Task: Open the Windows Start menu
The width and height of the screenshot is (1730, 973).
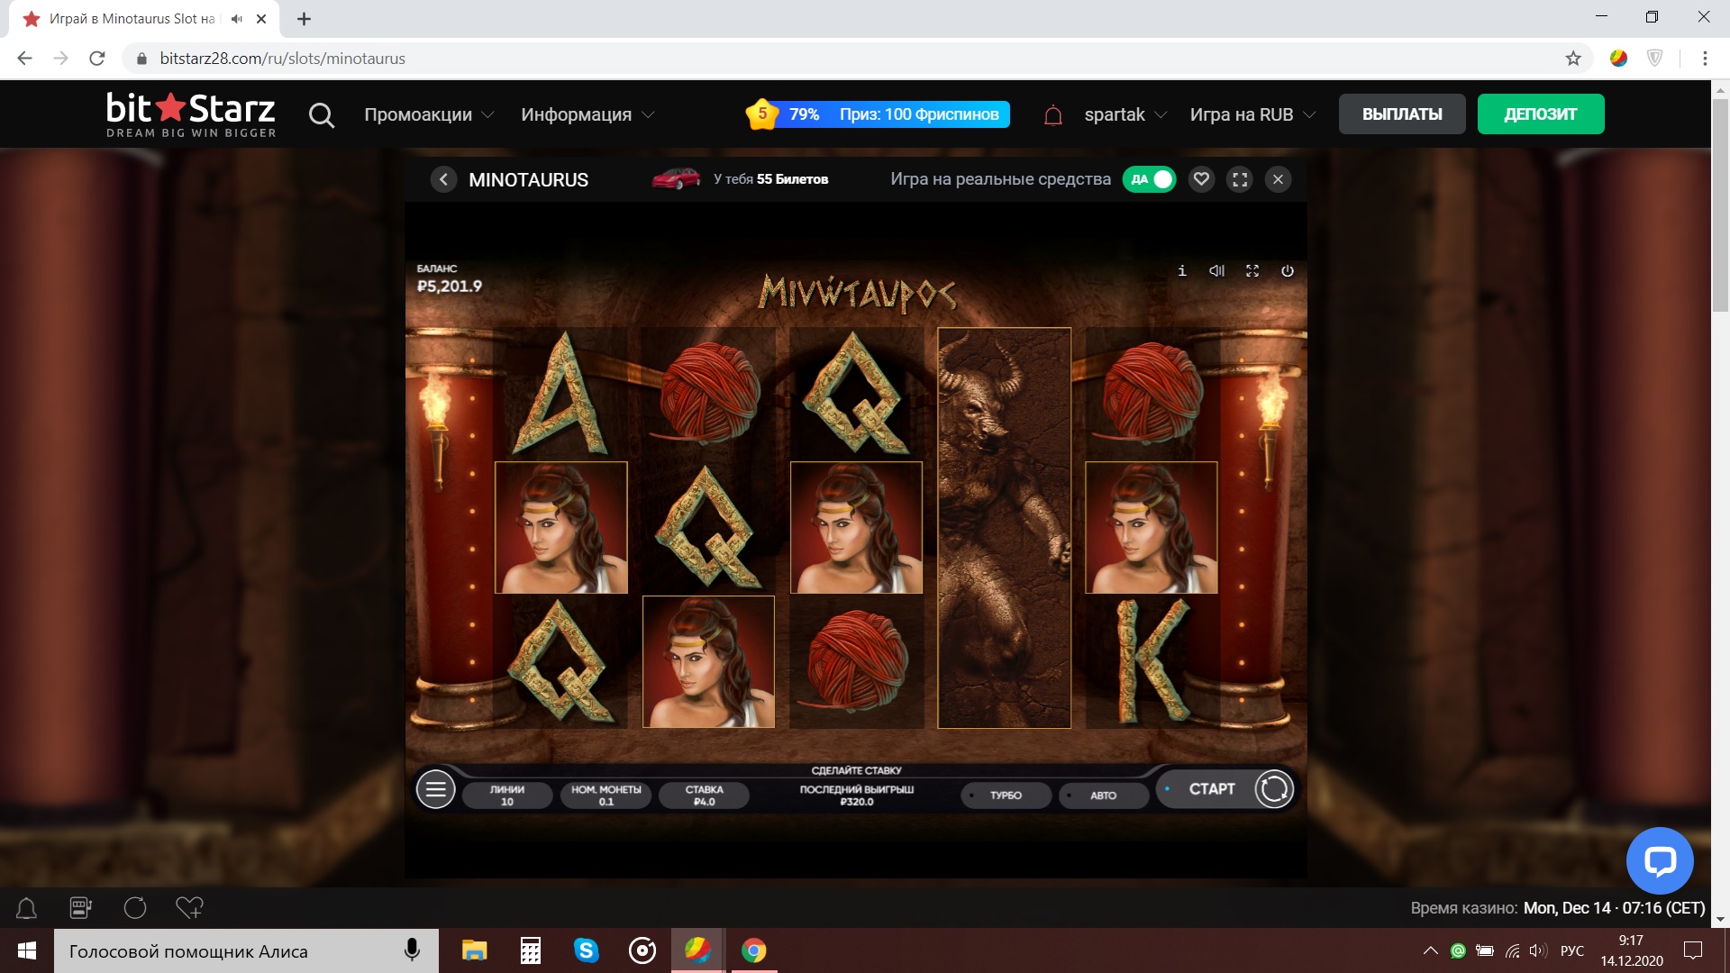Action: click(x=27, y=950)
